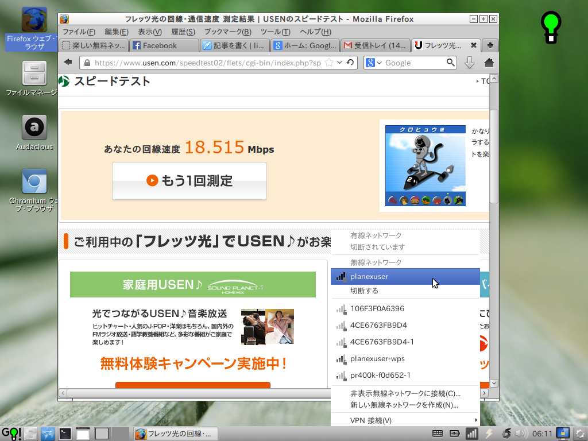The height and width of the screenshot is (441, 588).
Task: Go to the Firefox home page icon
Action: click(489, 63)
